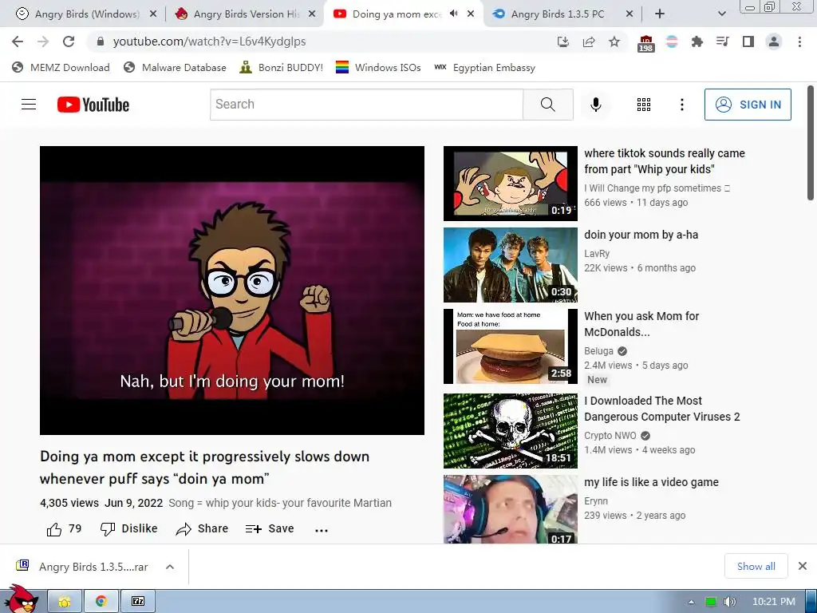817x613 pixels.
Task: Click the address bar URL
Action: (x=210, y=42)
